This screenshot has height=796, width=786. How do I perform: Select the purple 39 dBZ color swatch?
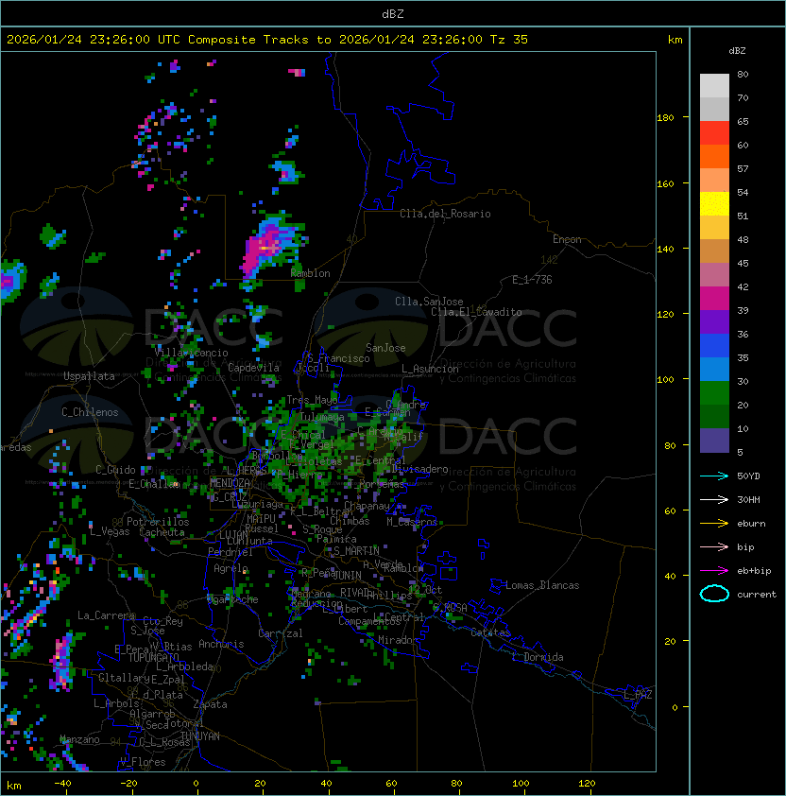714,321
